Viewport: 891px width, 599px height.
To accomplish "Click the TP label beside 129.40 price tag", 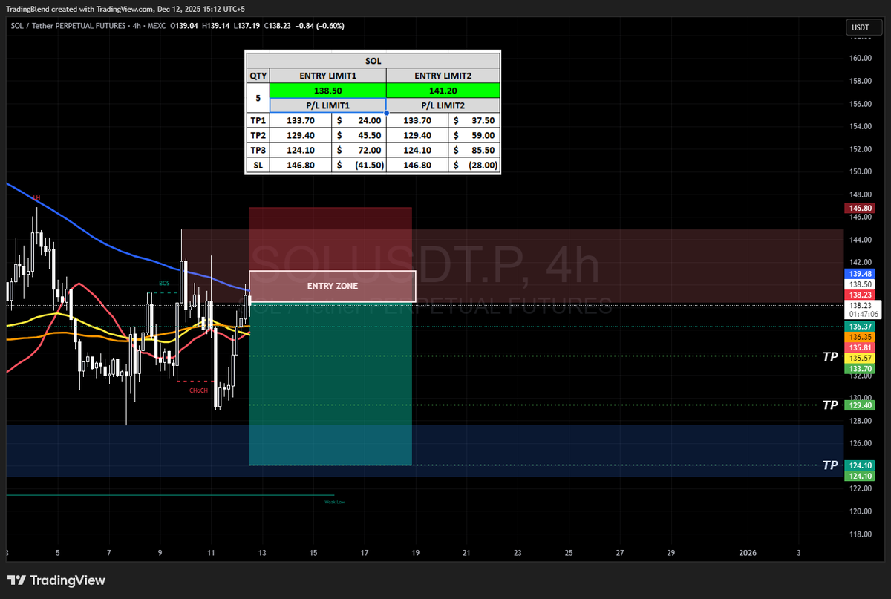I will pos(830,405).
